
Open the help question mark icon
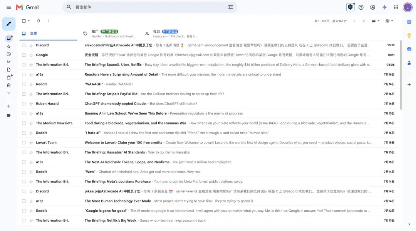coord(361,7)
